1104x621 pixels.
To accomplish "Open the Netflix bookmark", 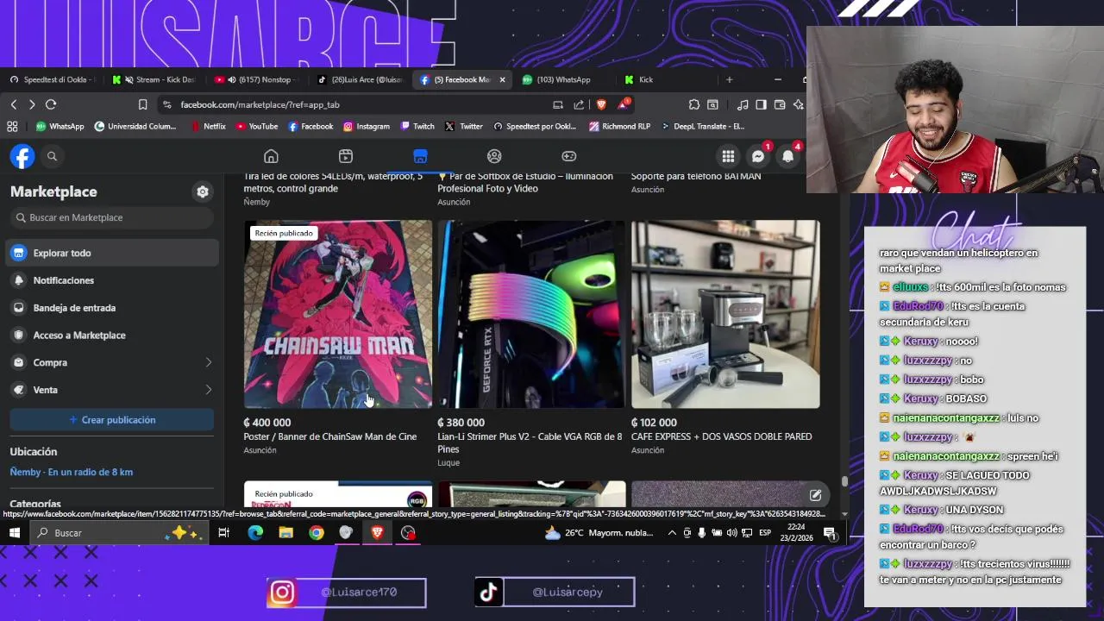I will coord(207,126).
